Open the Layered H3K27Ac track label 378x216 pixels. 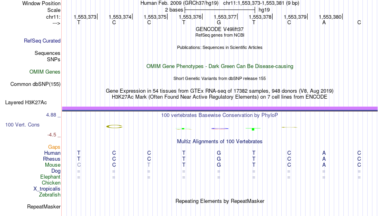point(26,103)
